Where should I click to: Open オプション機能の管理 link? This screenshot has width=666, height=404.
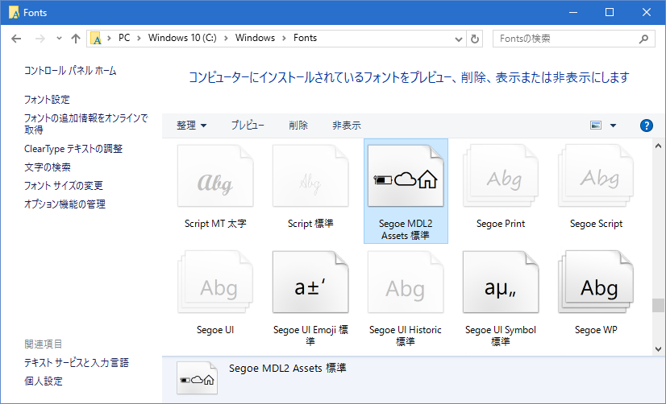click(x=65, y=204)
